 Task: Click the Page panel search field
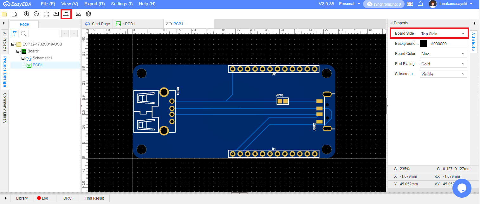click(44, 33)
